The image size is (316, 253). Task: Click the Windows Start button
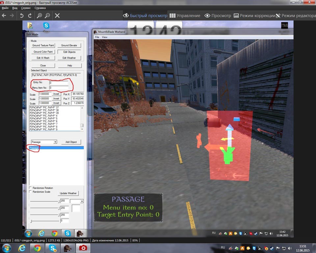point(7,248)
